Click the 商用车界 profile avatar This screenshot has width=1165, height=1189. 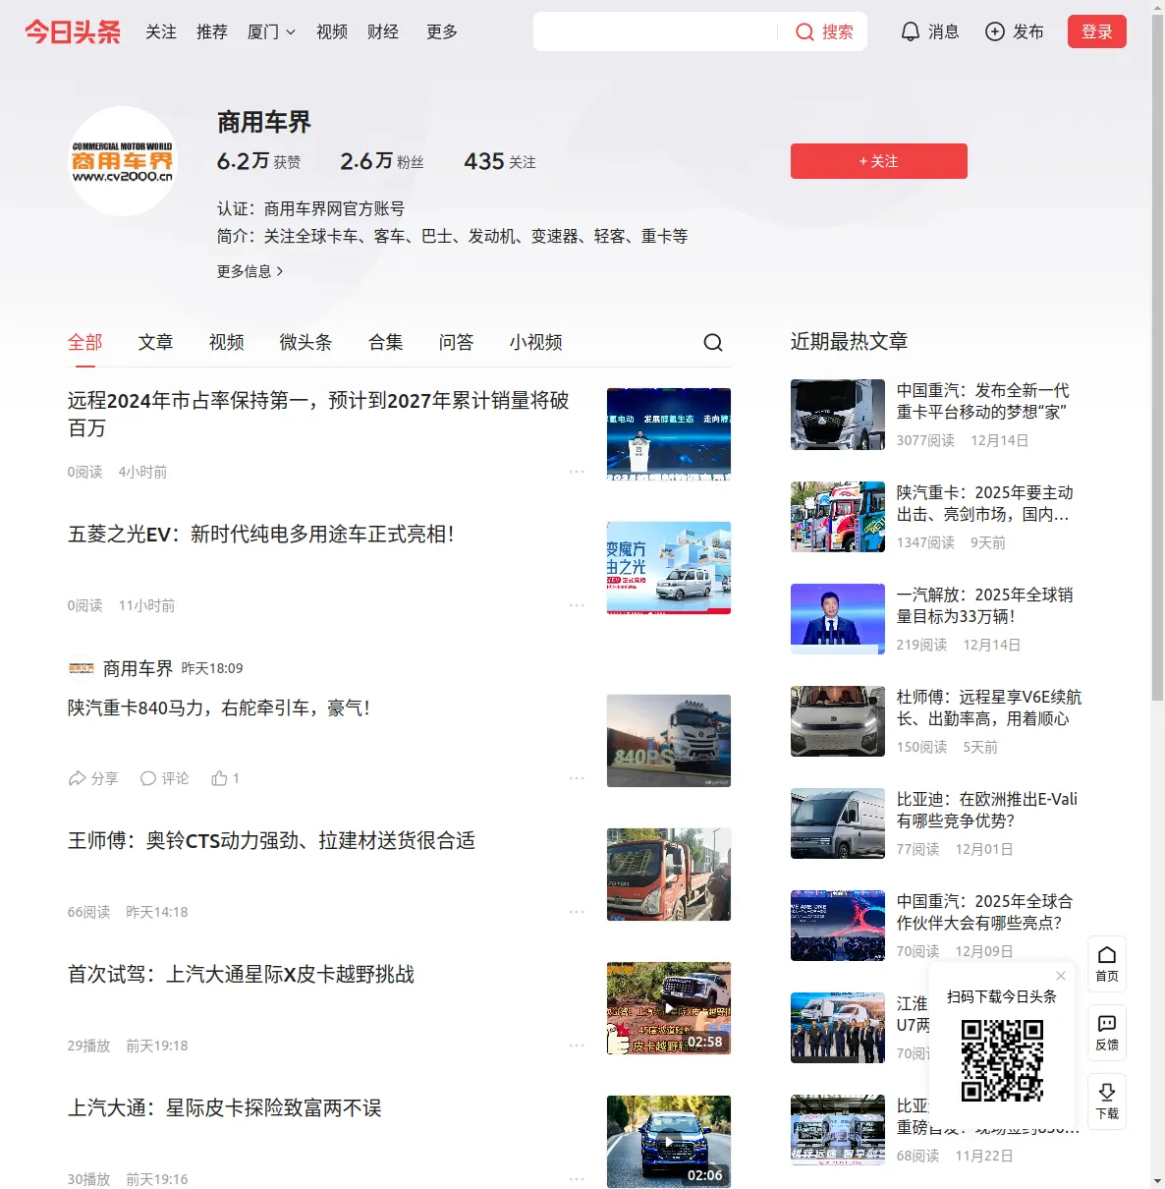click(123, 161)
